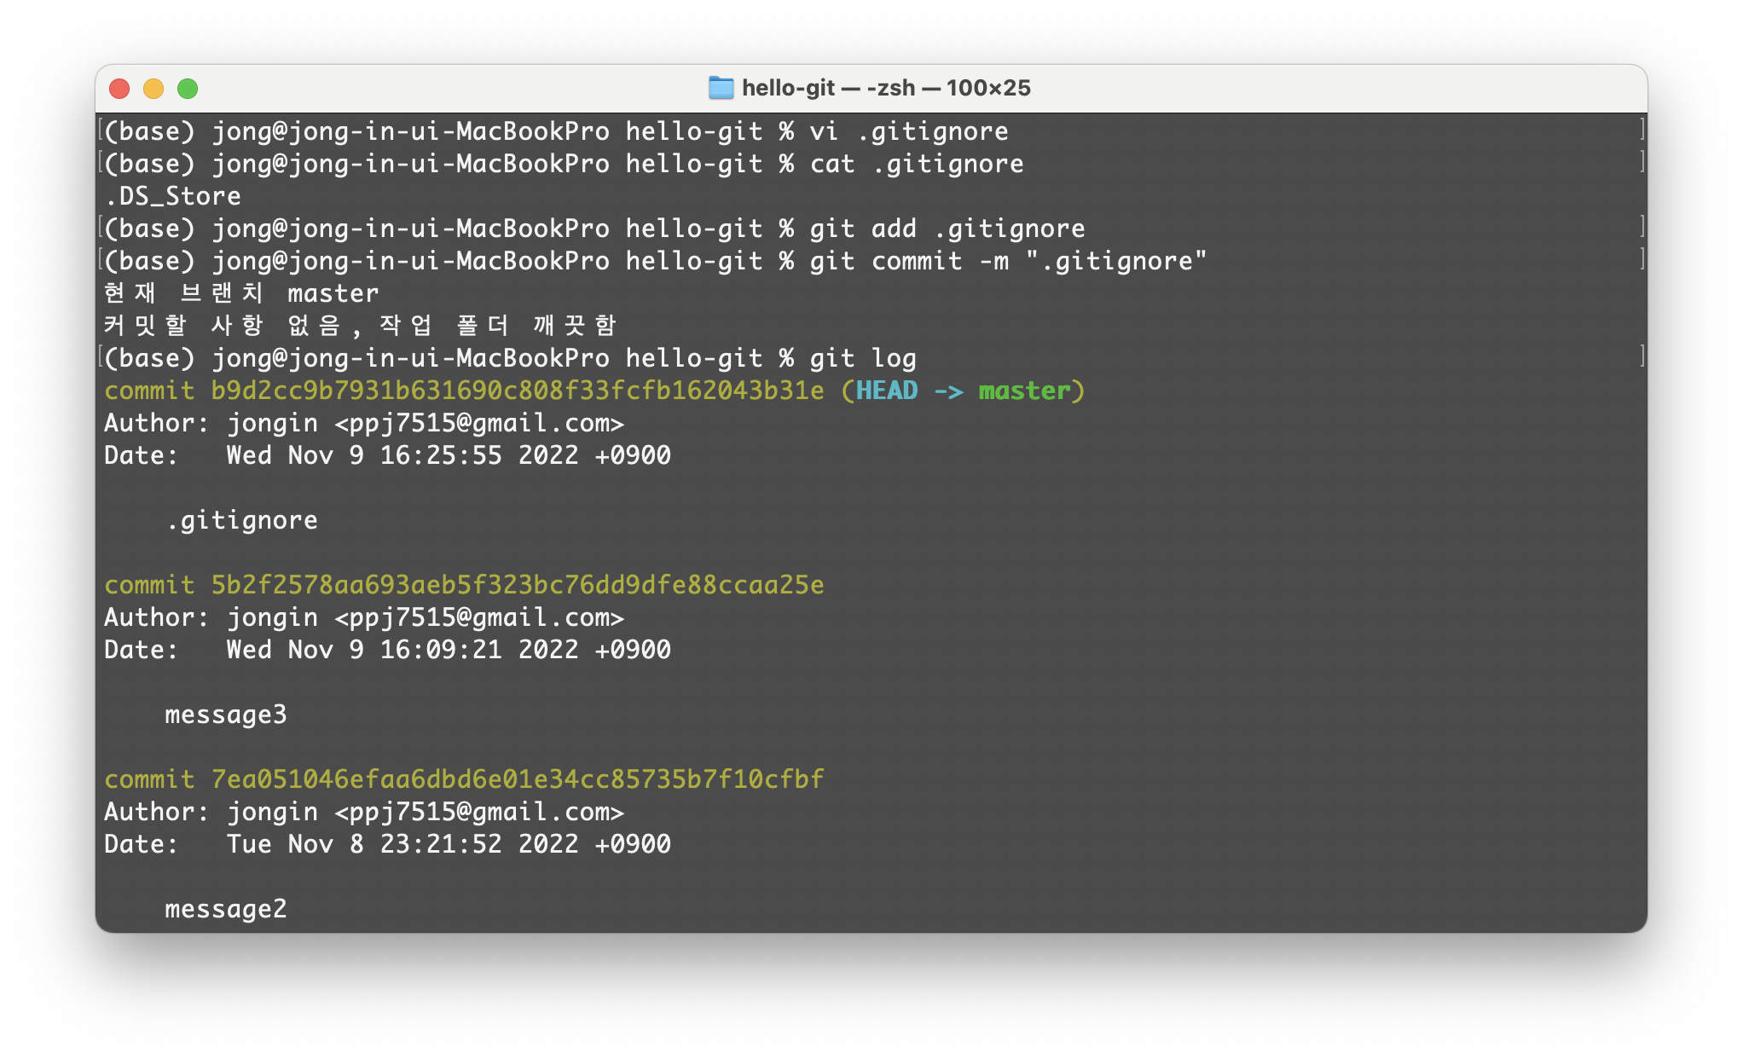Click the indented .gitignore commit message
Screen dimensions: 1743x1059
241,520
